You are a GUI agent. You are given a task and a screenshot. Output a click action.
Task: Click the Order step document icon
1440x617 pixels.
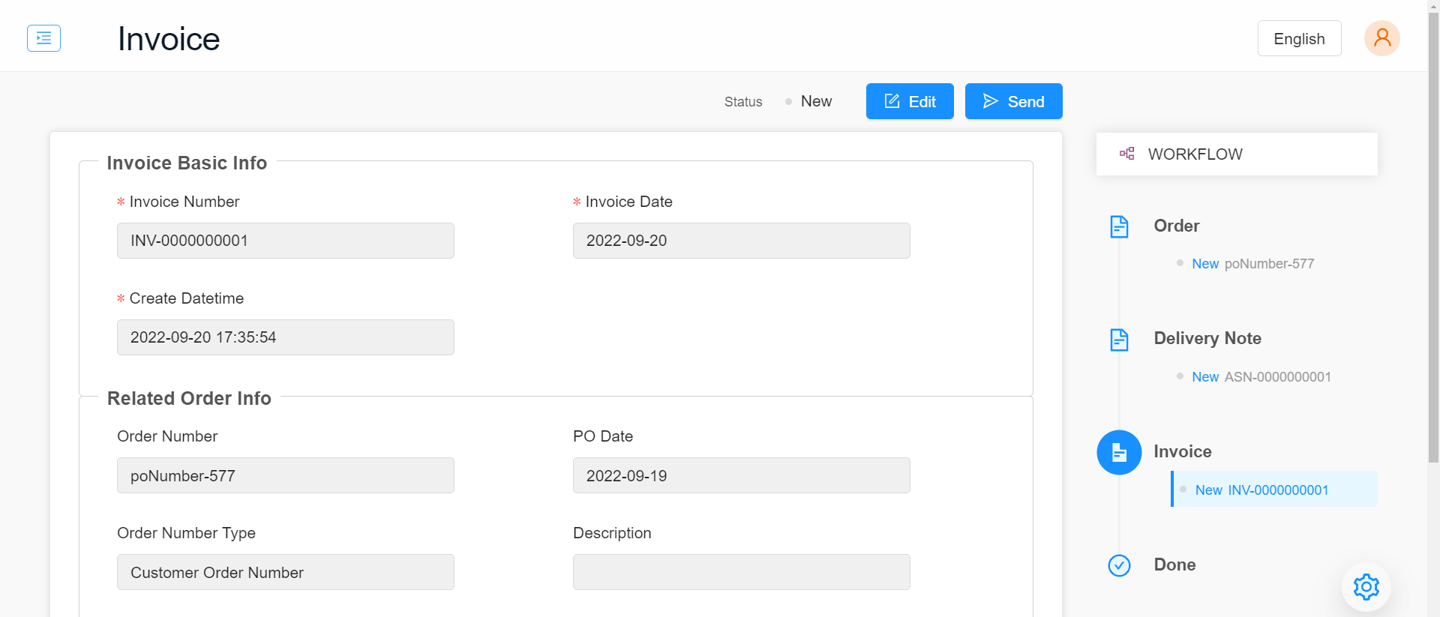1119,226
